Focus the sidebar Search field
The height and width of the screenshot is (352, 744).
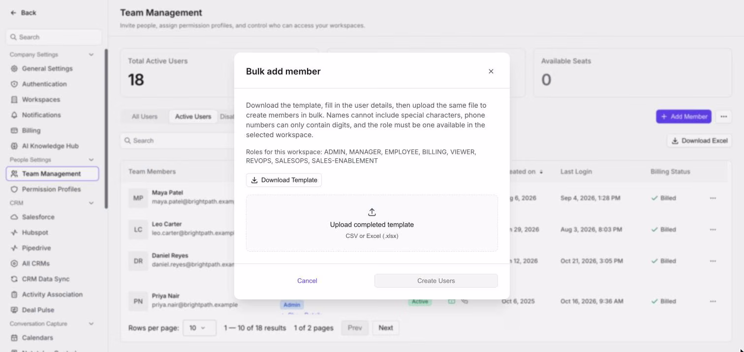pyautogui.click(x=54, y=37)
